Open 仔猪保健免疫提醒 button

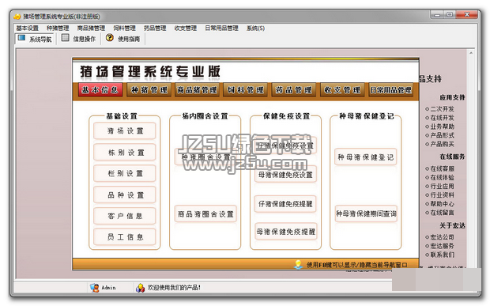[285, 204]
